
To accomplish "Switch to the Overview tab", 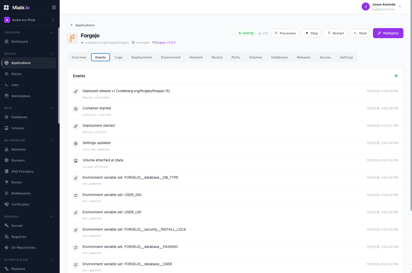I will [79, 57].
